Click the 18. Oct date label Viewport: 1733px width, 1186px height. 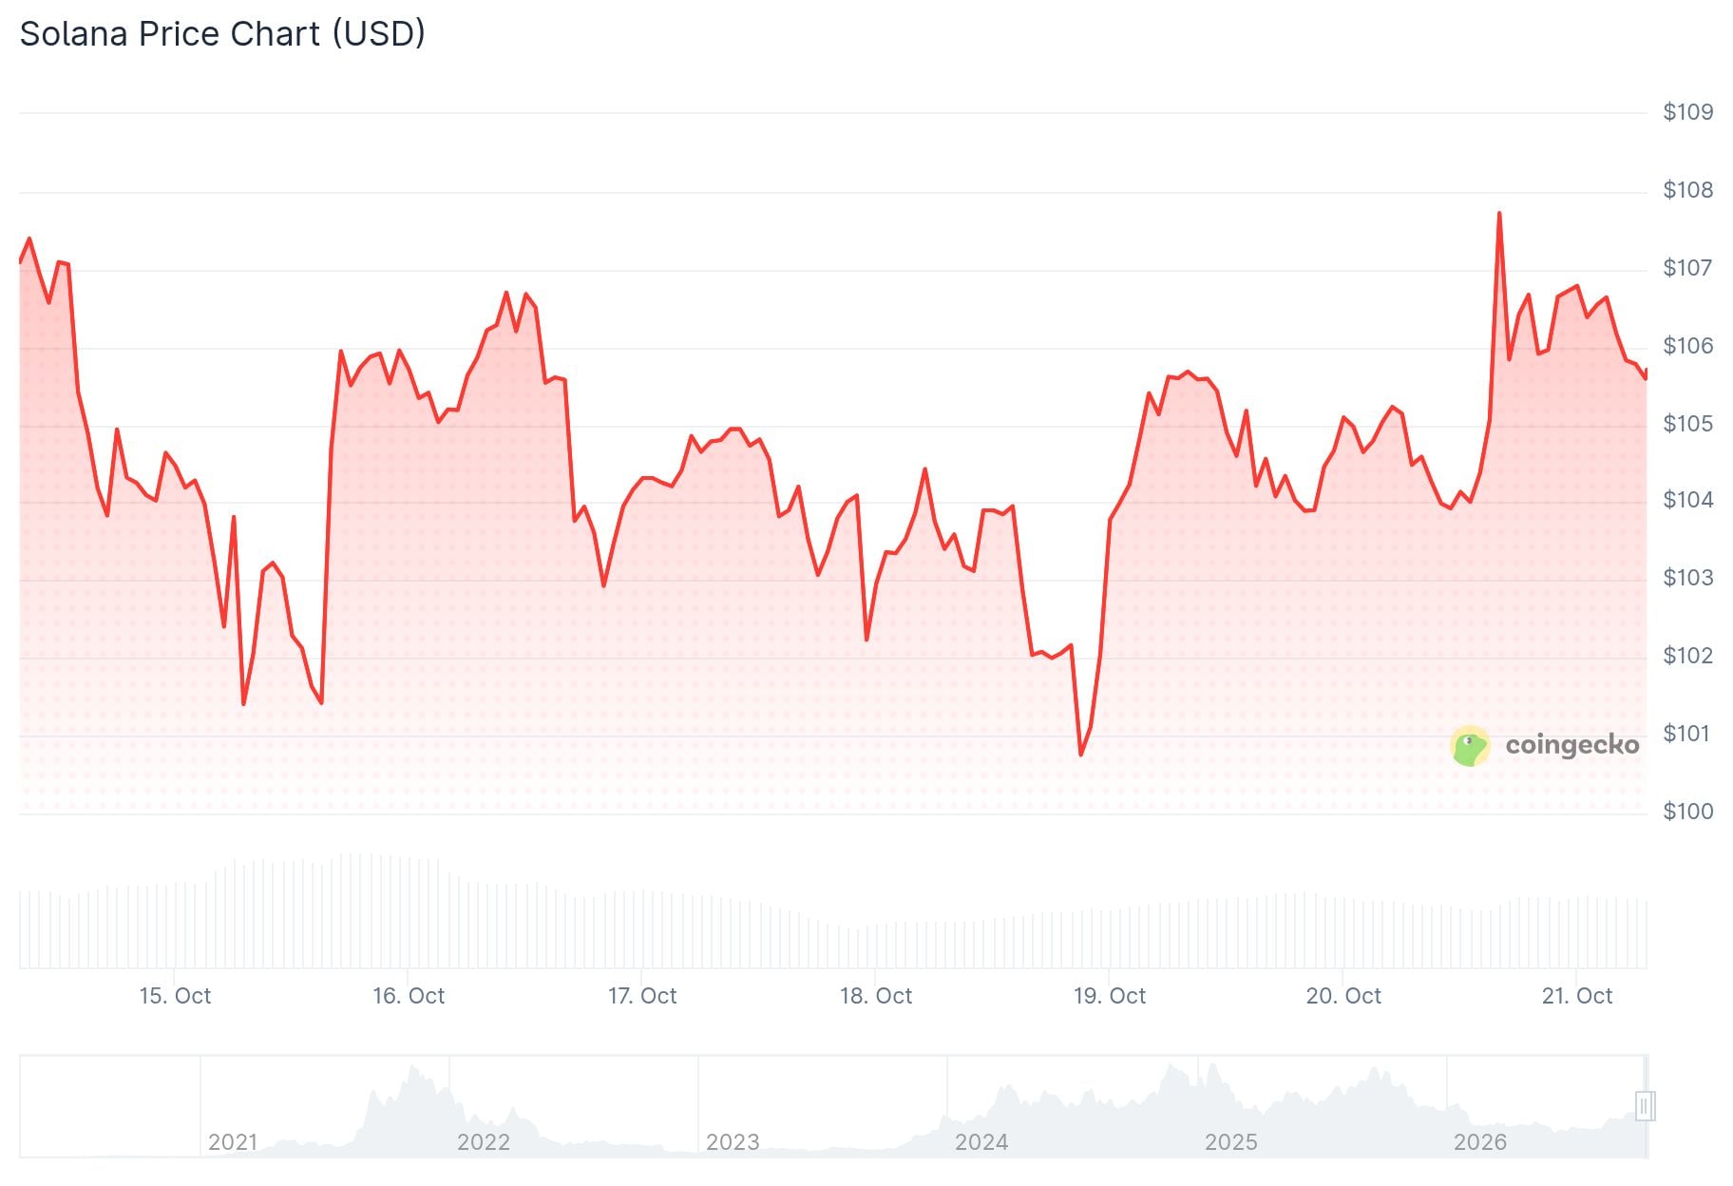coord(876,996)
